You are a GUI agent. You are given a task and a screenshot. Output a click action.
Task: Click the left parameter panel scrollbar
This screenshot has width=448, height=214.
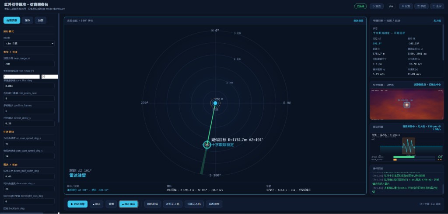tap(59, 69)
